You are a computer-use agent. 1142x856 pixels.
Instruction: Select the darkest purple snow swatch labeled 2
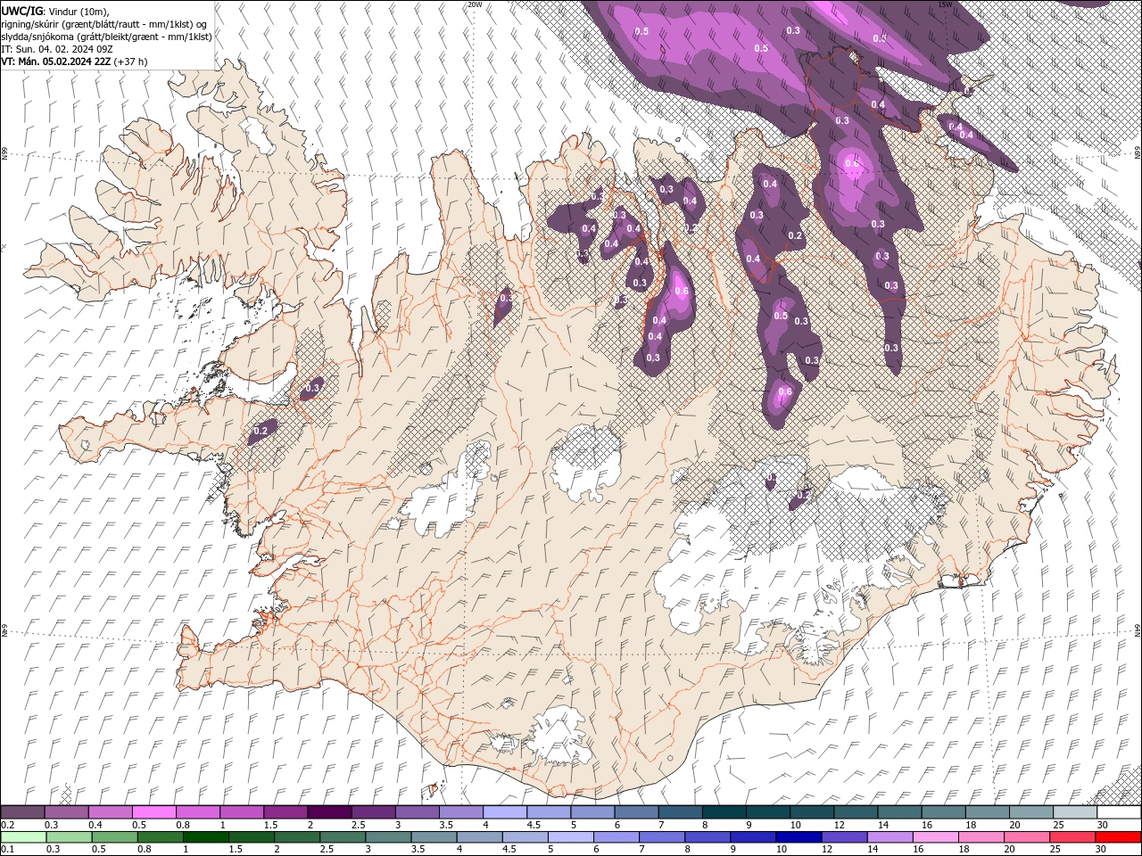[x=328, y=812]
